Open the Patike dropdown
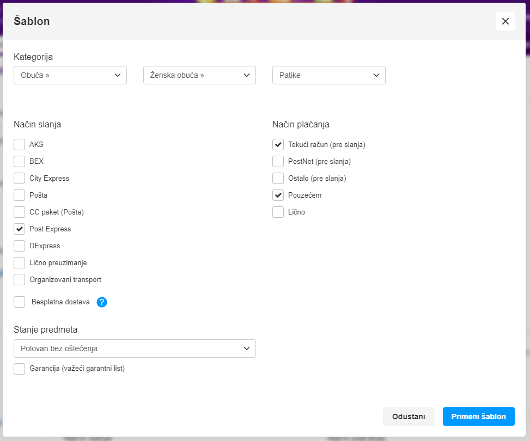The width and height of the screenshot is (530, 441). coord(329,75)
